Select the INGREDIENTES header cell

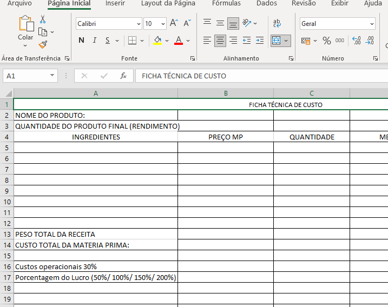(x=96, y=137)
